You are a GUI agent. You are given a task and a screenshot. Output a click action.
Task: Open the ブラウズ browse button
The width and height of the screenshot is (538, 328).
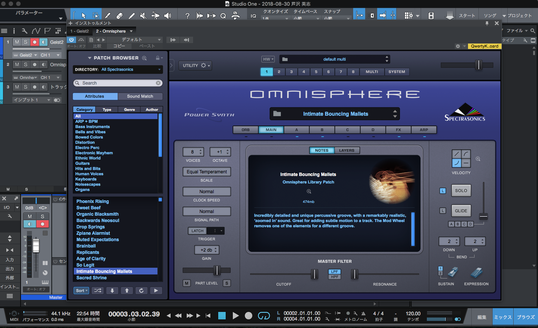(526, 317)
